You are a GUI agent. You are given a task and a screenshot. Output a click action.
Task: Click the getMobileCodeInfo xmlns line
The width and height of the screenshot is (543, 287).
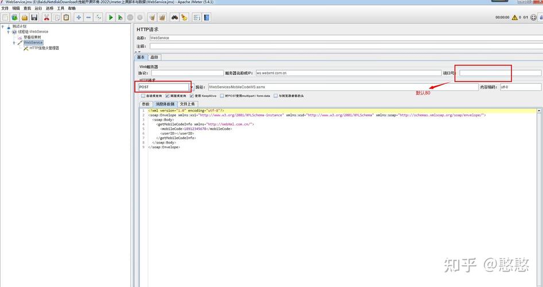coord(205,124)
